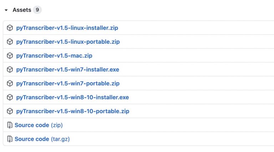Collapse the Assets section triangle
Viewport: 274px width, 152px height.
(x=6, y=10)
